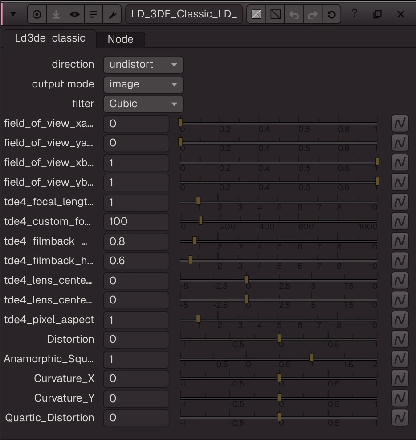Switch to the Node tab
The height and width of the screenshot is (440, 416).
[x=120, y=40]
